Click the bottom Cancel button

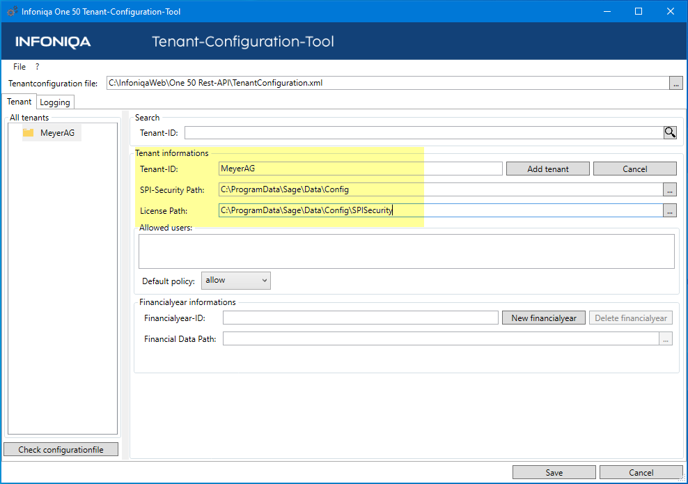click(x=641, y=472)
